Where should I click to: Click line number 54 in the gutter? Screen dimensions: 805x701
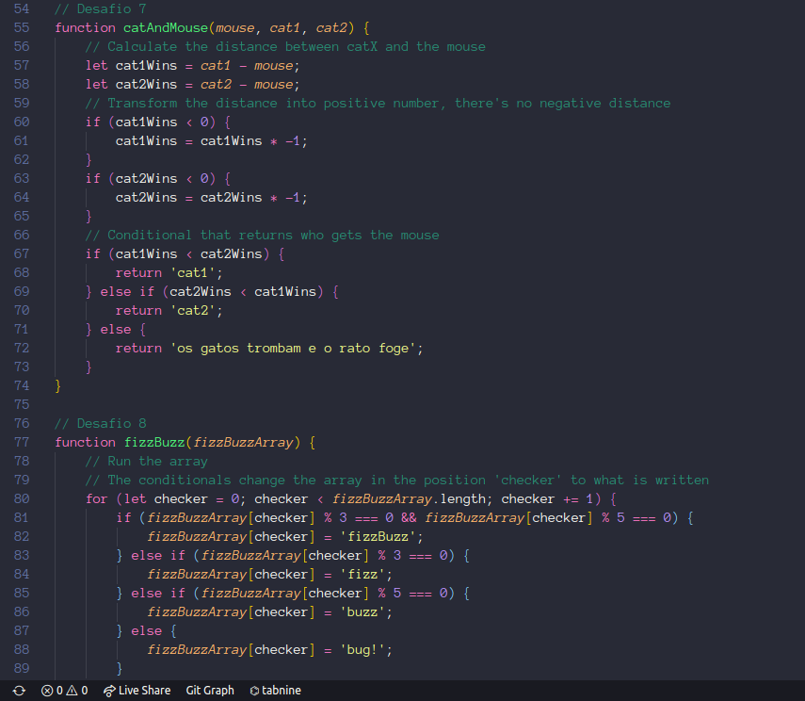pos(22,8)
